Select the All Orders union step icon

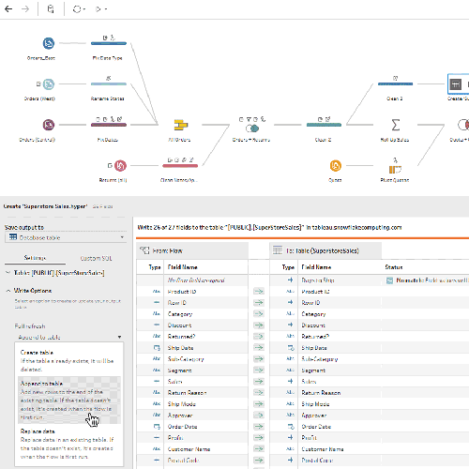[180, 125]
